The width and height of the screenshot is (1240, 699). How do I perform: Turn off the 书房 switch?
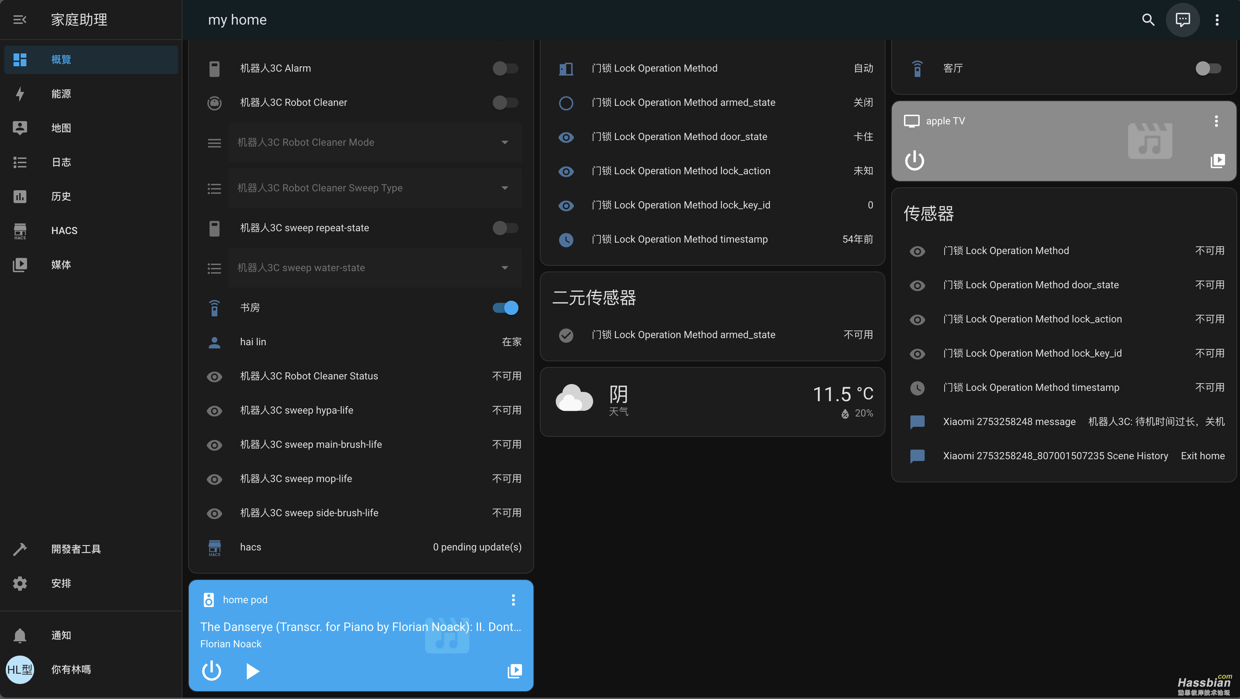pos(505,307)
